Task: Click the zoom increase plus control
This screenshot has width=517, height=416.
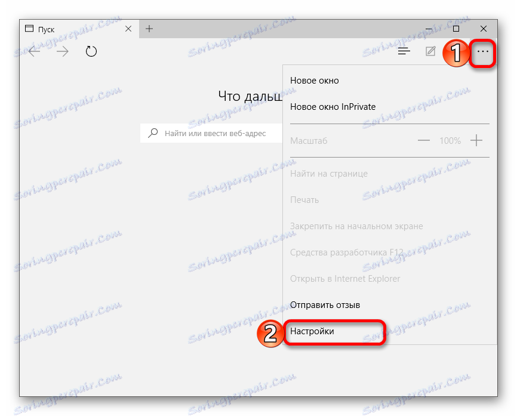Action: pyautogui.click(x=476, y=140)
